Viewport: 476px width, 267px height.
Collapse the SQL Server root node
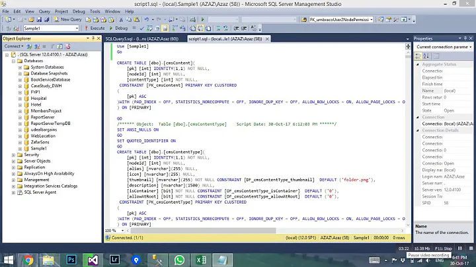7,55
